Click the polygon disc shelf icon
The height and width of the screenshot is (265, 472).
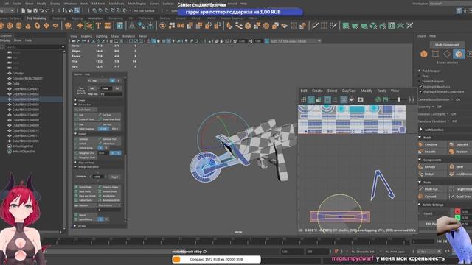tap(55, 26)
